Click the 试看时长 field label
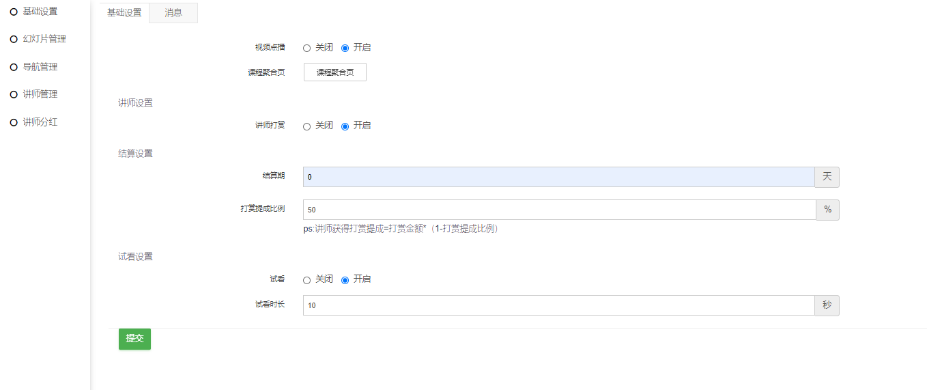This screenshot has width=927, height=390. (270, 305)
